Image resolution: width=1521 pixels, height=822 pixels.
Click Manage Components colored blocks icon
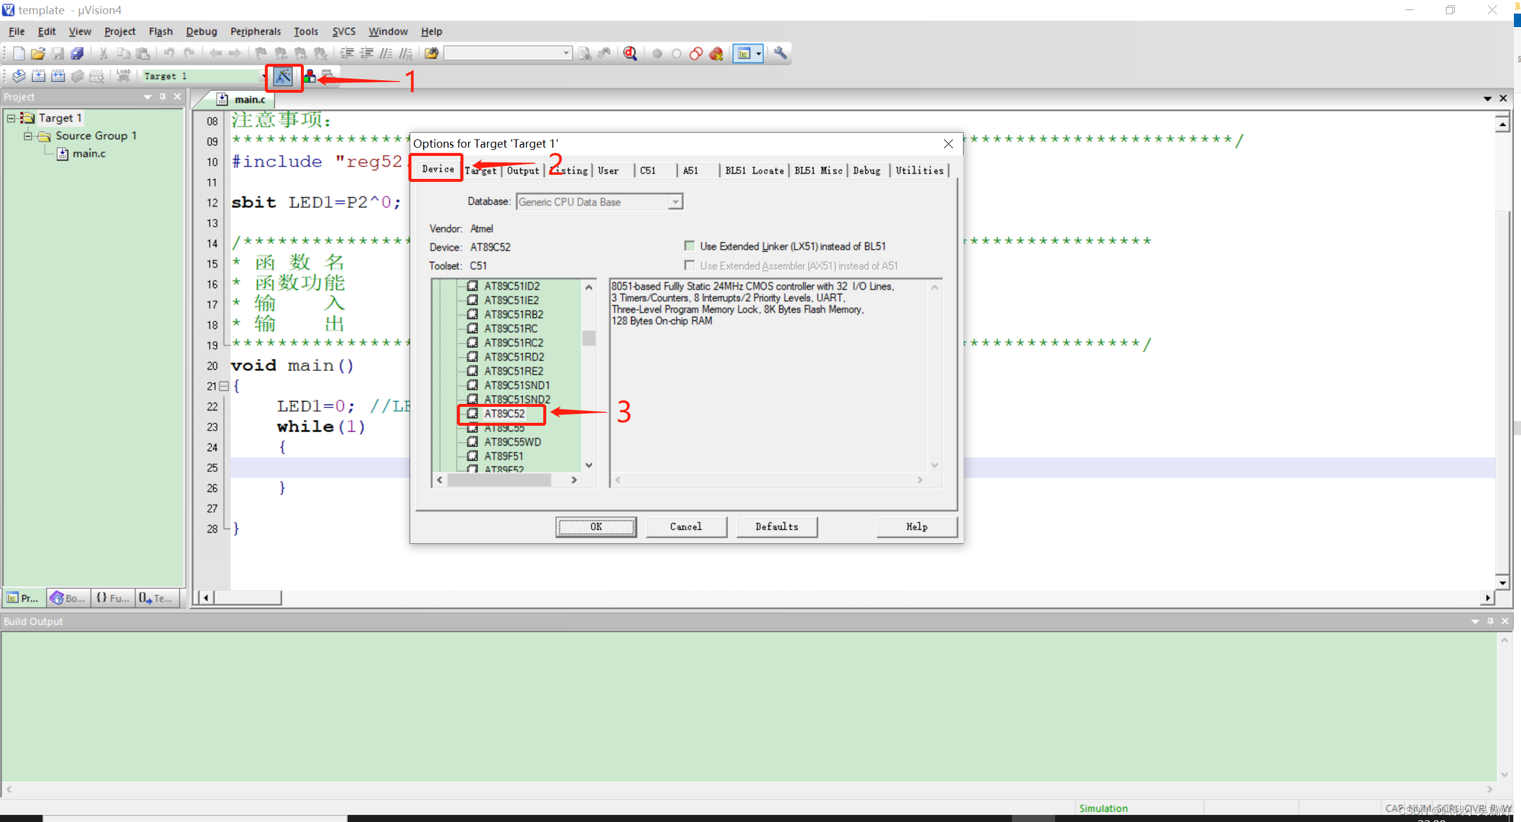310,76
